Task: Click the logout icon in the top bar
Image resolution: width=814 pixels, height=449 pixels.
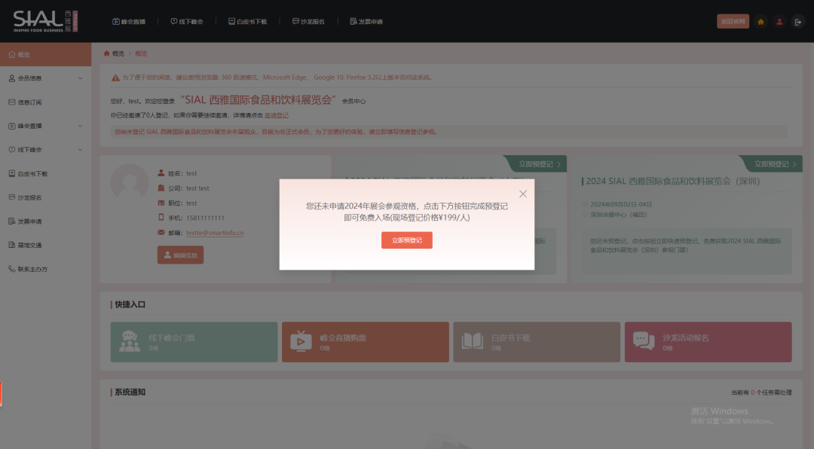Action: pos(798,22)
